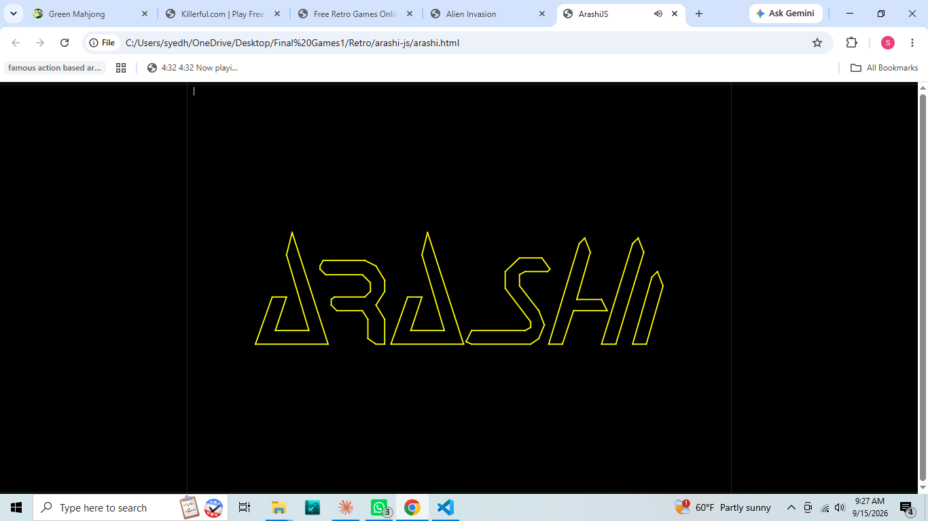Viewport: 928px width, 521px height.
Task: Switch to the Alien Invasion tab
Action: click(488, 14)
